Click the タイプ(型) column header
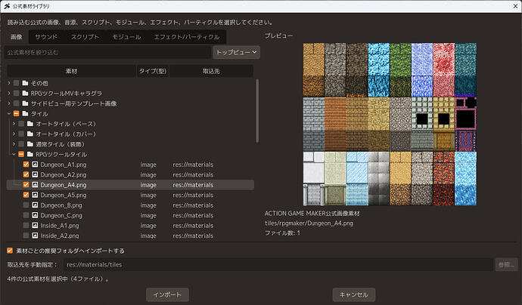 [x=153, y=71]
